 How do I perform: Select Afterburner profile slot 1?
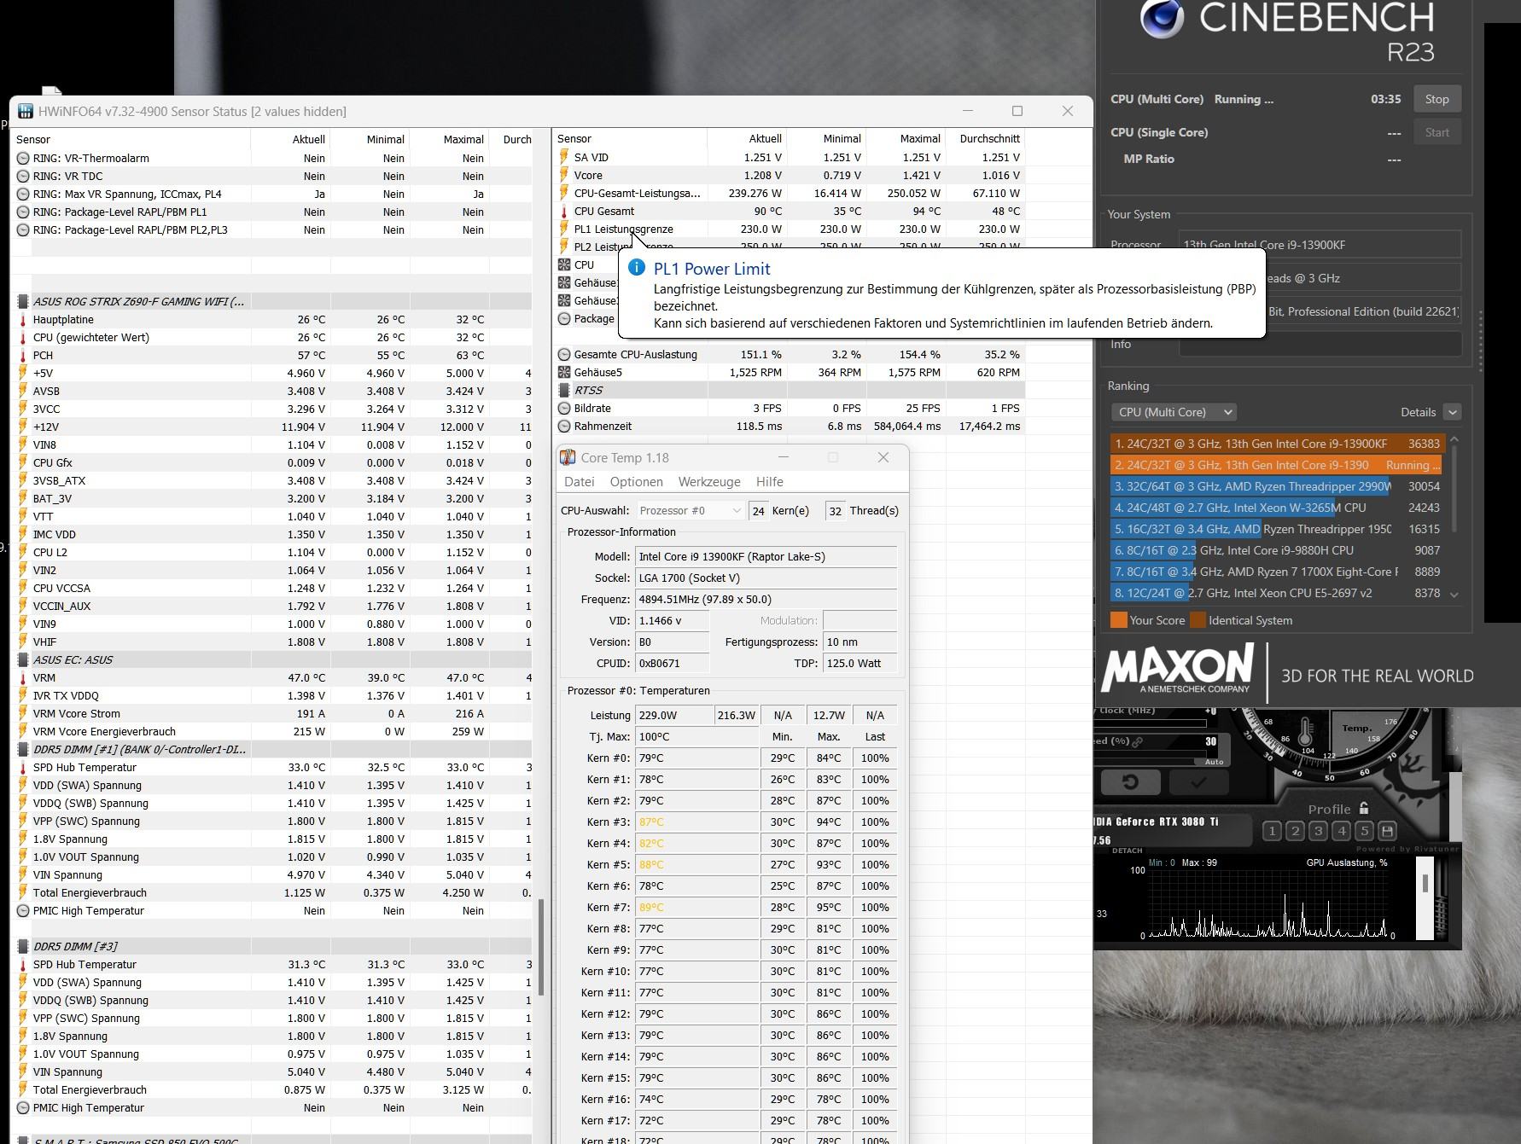coord(1272,831)
